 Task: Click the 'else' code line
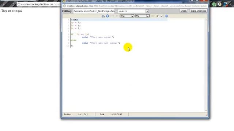click(x=73, y=40)
